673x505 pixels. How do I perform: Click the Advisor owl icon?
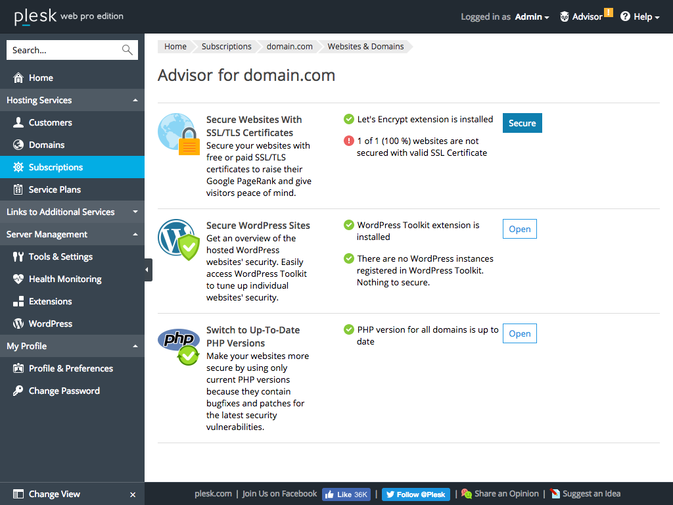565,17
